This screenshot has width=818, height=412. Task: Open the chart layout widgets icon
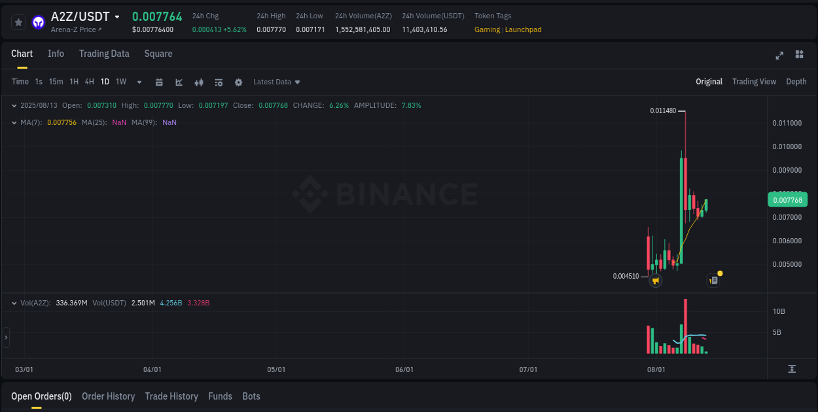[x=799, y=56]
